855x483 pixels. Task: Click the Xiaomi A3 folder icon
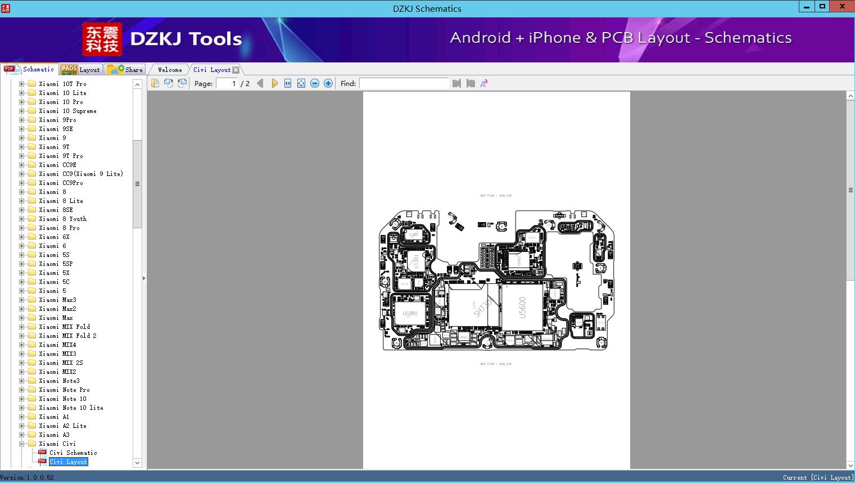32,435
